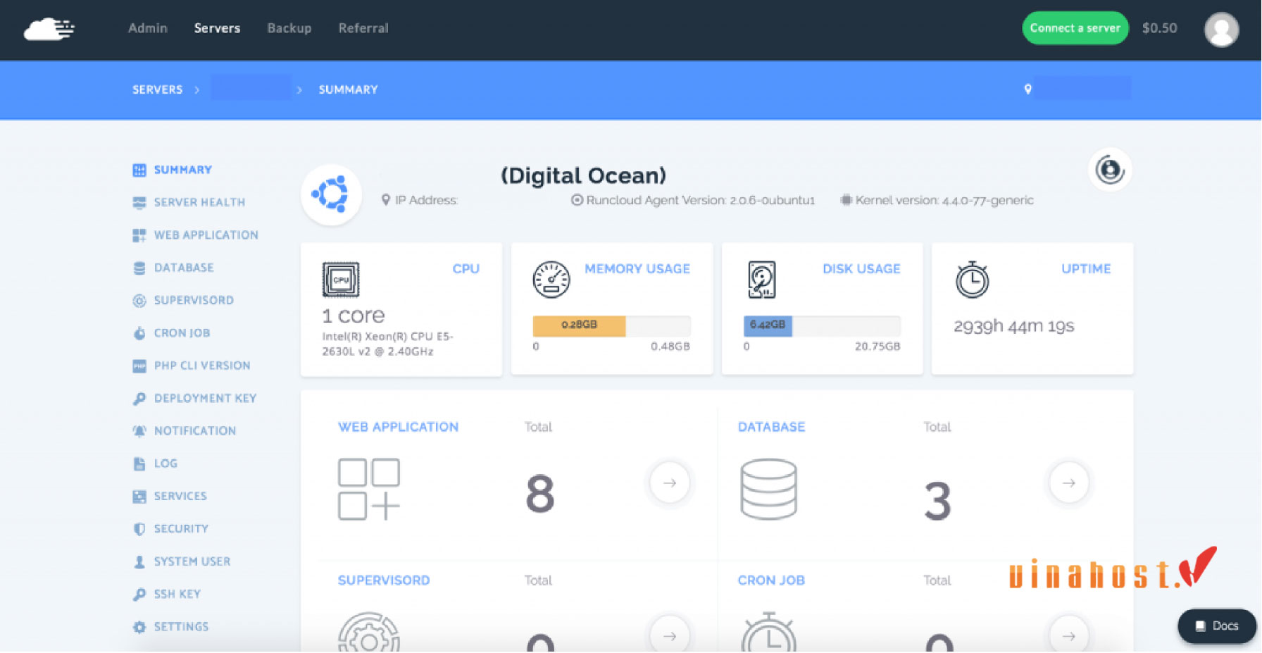The width and height of the screenshot is (1262, 653).
Task: Click the Cron Job arrow button
Action: (x=1068, y=636)
